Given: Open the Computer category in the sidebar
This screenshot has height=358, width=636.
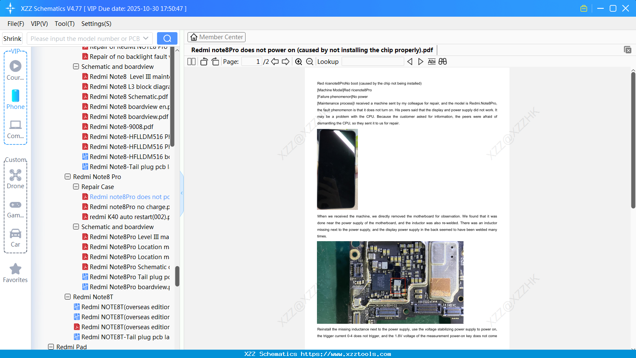Looking at the screenshot, I should [15, 129].
